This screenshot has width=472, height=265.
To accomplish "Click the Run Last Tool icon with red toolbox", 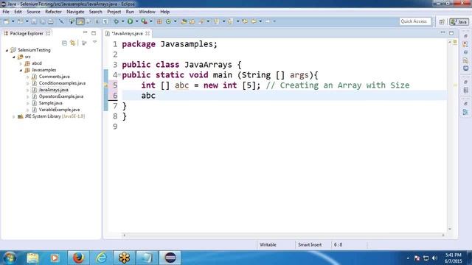I will click(x=145, y=21).
